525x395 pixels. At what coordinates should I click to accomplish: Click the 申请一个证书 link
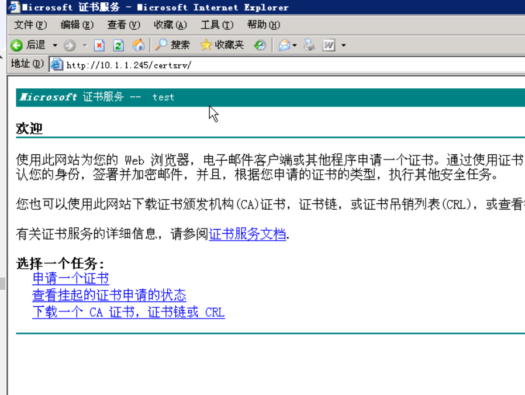(71, 278)
